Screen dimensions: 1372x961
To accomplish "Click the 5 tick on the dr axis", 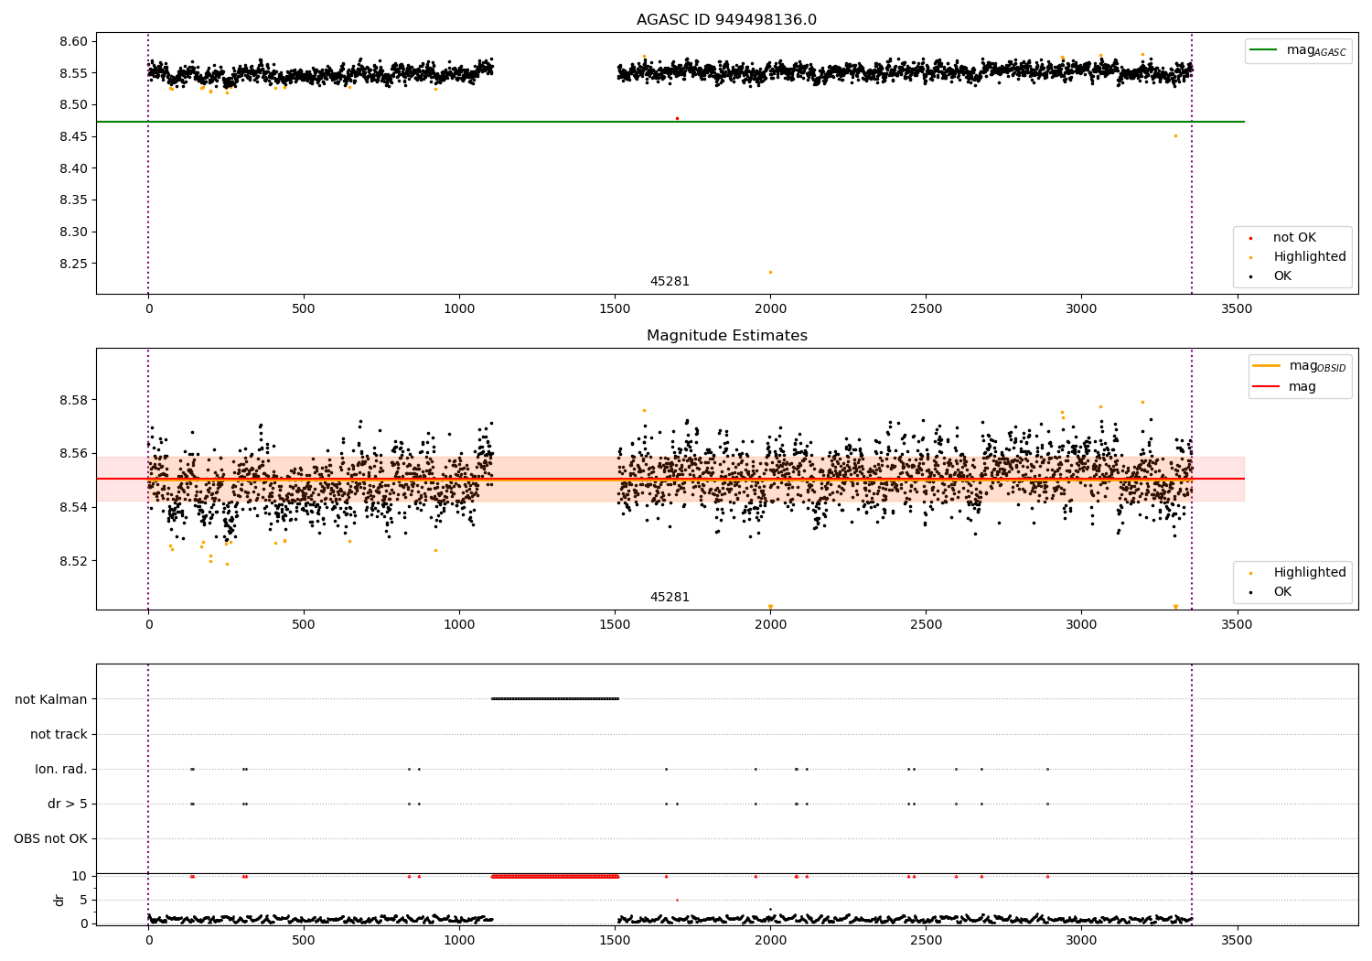I will tap(84, 901).
